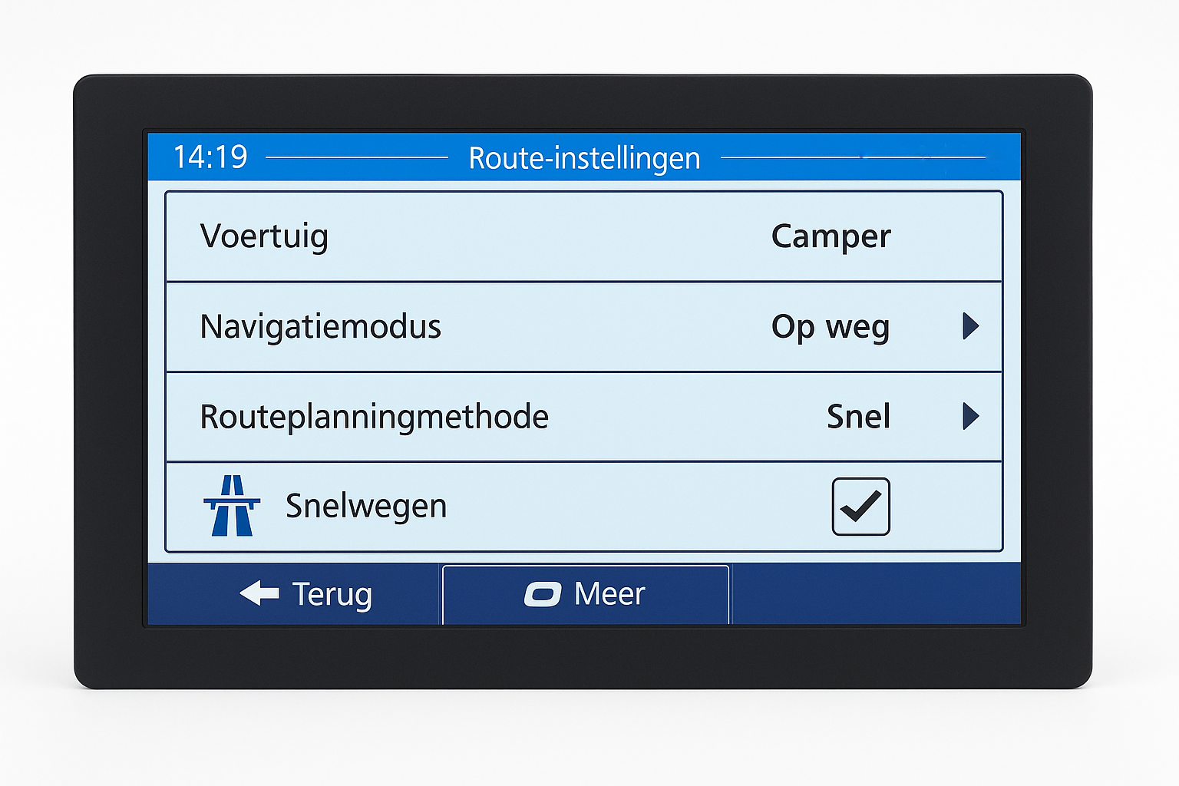Tap the Route-instellingen title

584,158
